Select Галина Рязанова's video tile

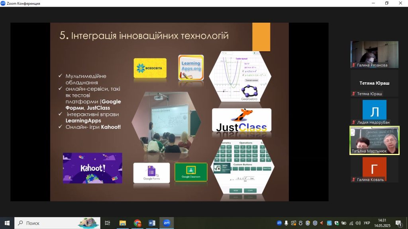375,54
